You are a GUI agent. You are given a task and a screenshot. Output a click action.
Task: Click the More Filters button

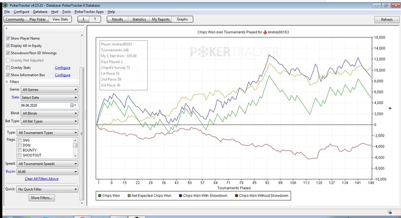42,198
